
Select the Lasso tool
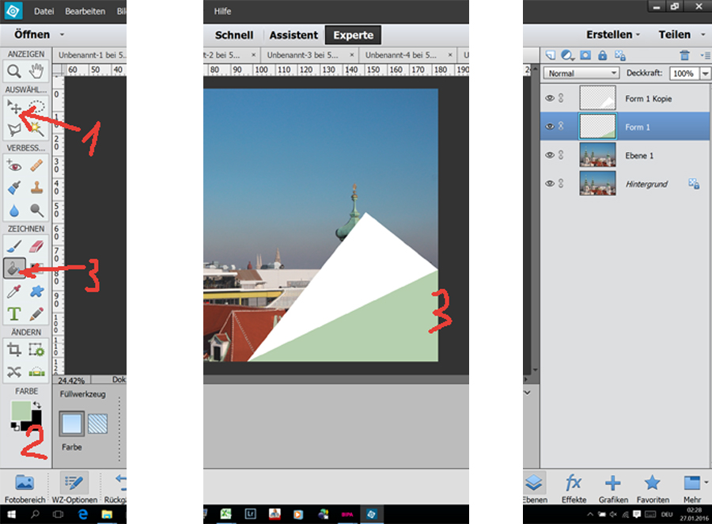pyautogui.click(x=14, y=130)
